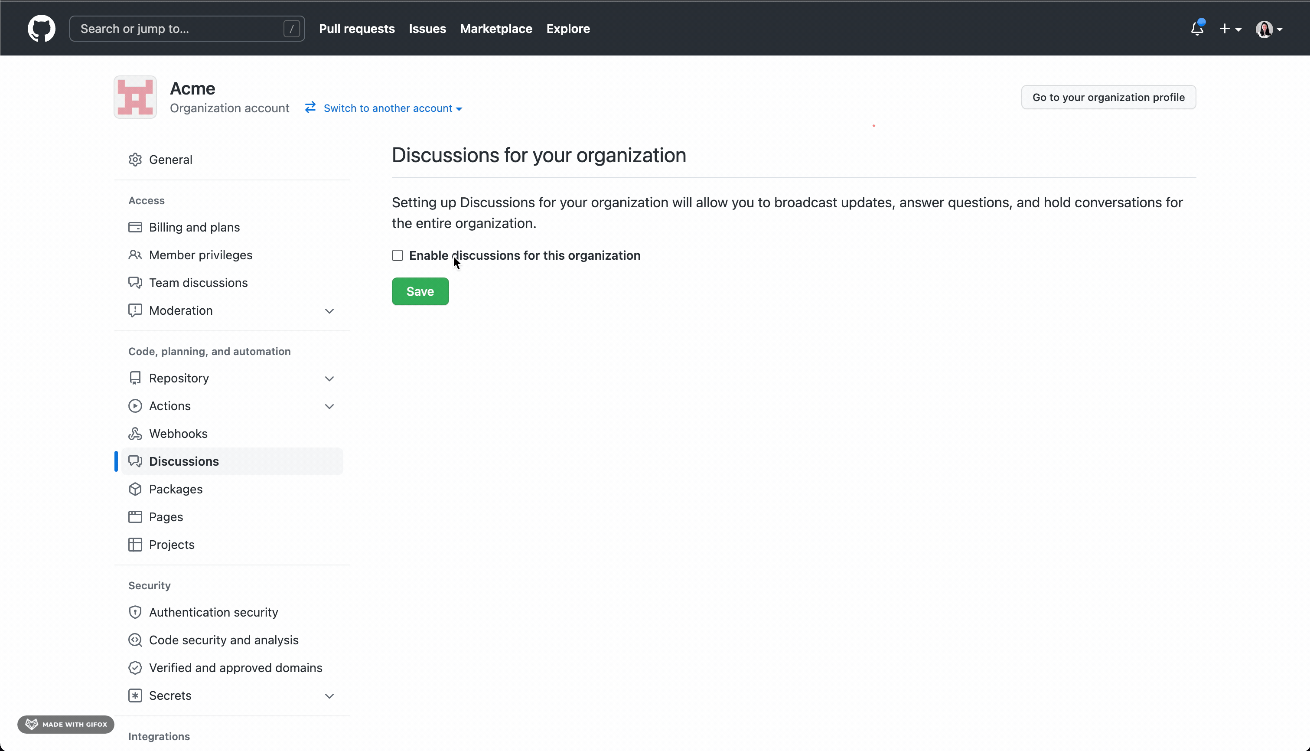Click the Acme organization logo
The image size is (1310, 751).
click(135, 96)
